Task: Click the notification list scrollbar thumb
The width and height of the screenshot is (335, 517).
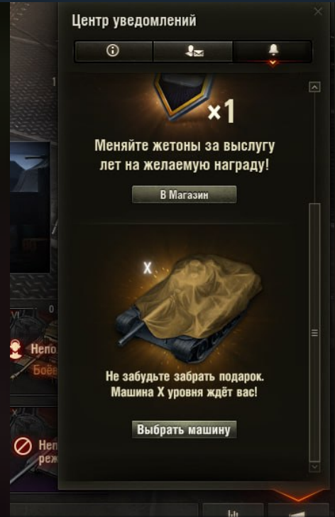Action: click(x=314, y=332)
